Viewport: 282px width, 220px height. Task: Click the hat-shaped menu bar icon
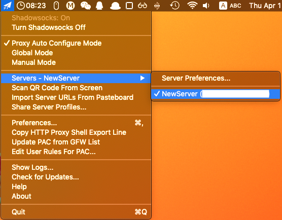(115, 6)
